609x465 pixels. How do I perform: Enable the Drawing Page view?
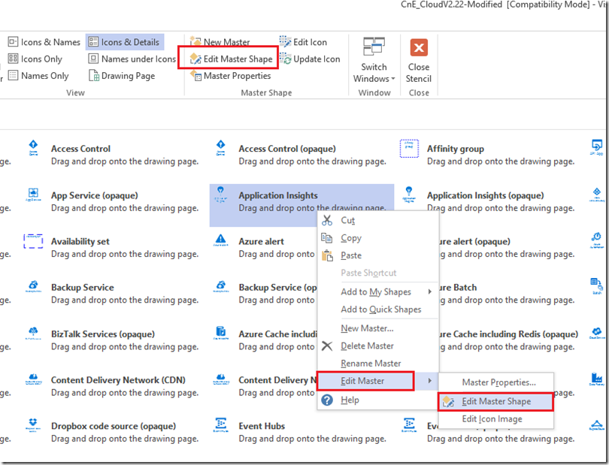tap(122, 76)
